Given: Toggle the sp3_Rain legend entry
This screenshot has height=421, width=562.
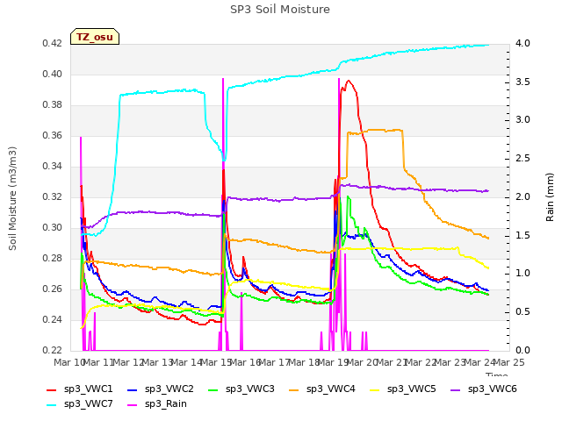Looking at the screenshot, I should tap(157, 403).
